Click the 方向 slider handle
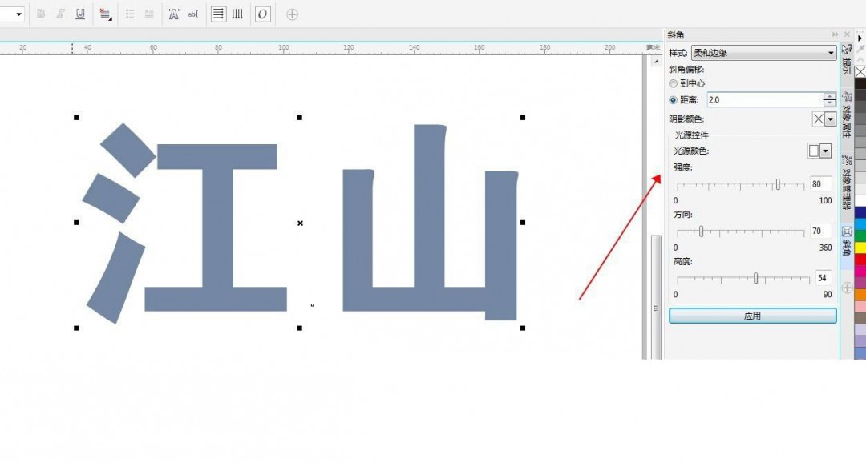Image resolution: width=866 pixels, height=463 pixels. pos(702,231)
